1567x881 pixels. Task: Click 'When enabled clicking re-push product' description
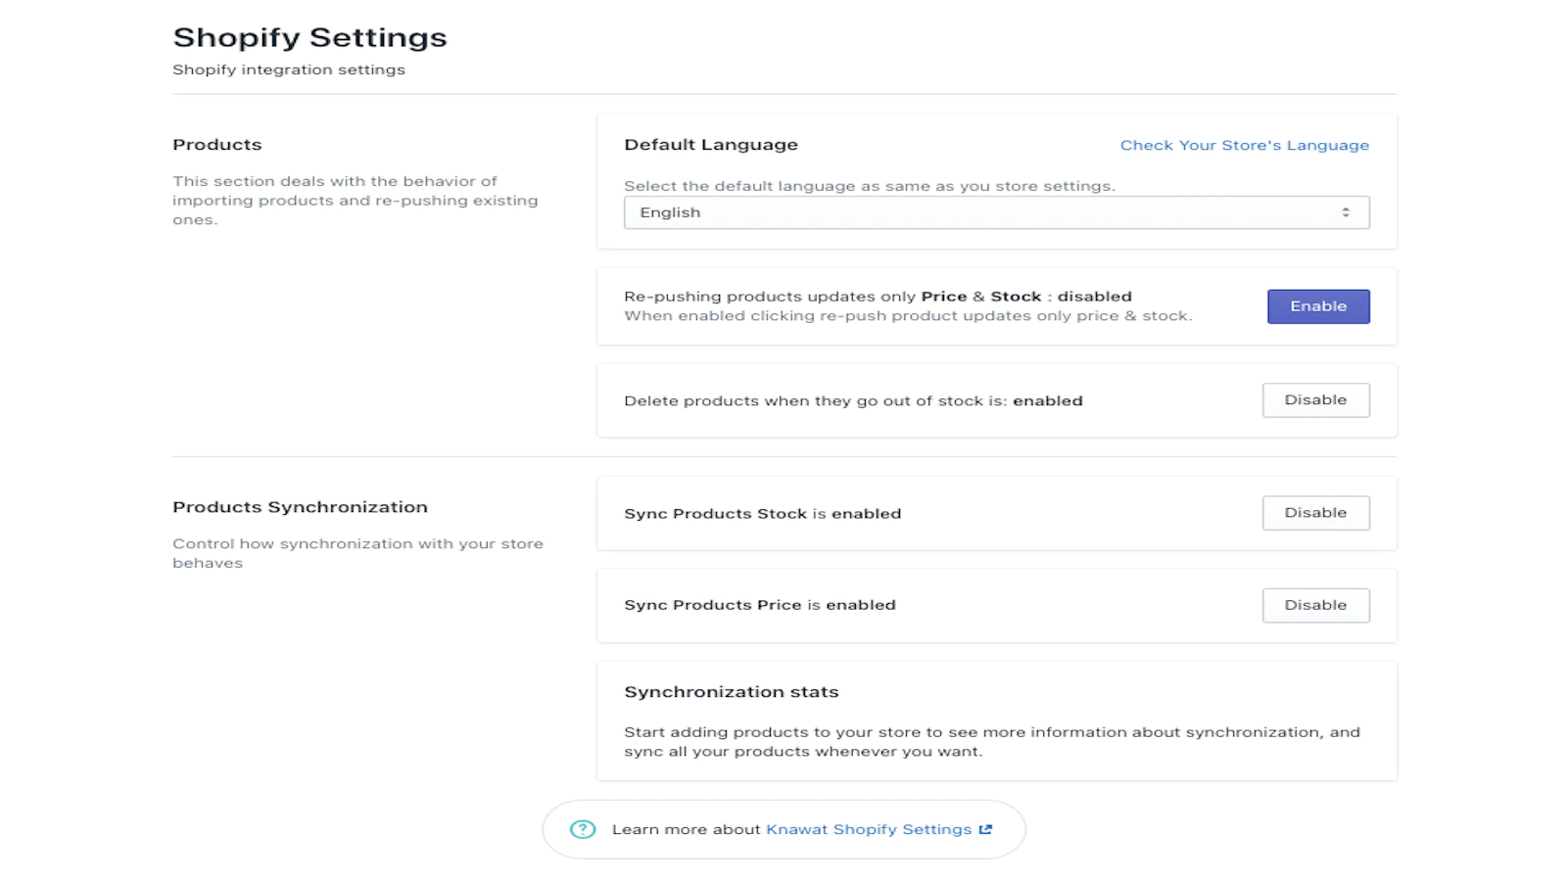point(908,316)
